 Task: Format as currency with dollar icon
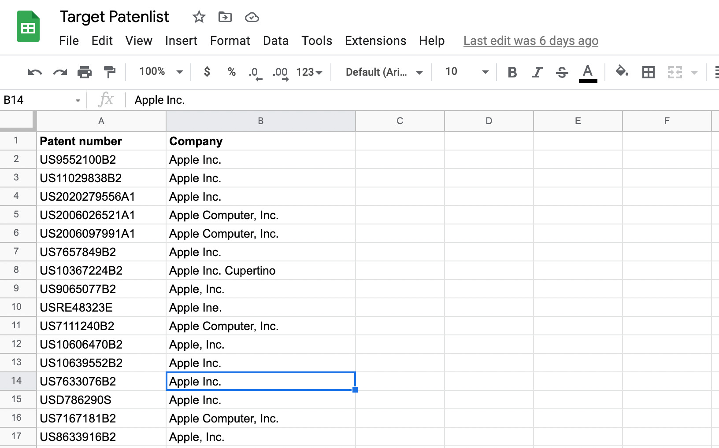click(x=207, y=72)
